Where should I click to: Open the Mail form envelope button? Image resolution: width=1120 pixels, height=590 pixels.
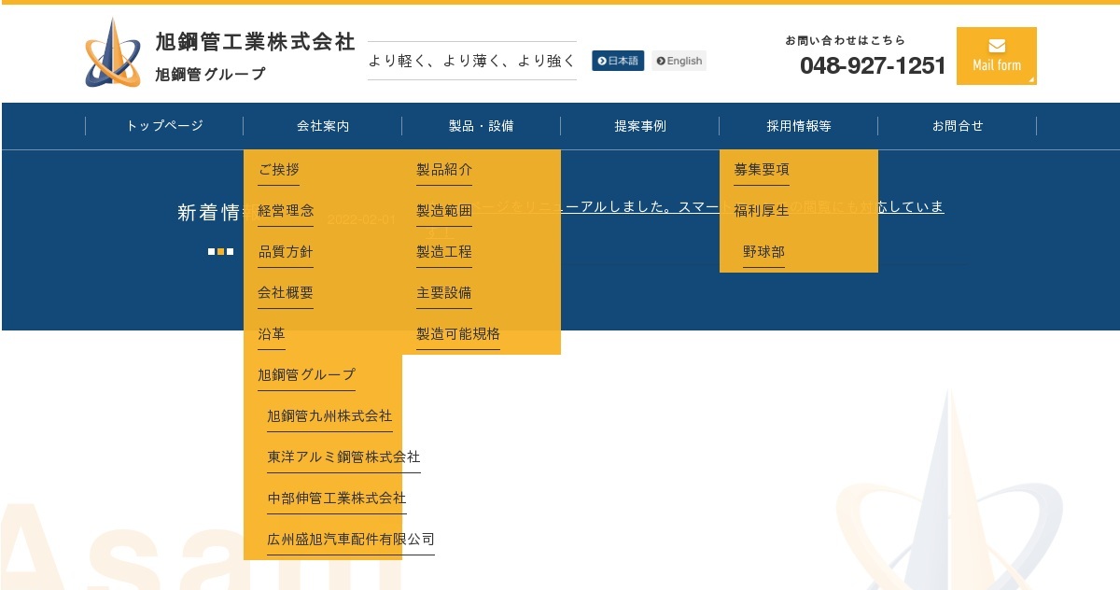click(x=997, y=56)
